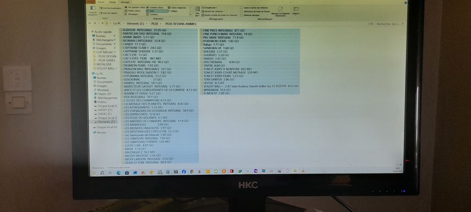Image resolution: width=471 pixels, height=212 pixels.
Task: Open Musique under Ce PC
Action: click(101, 90)
